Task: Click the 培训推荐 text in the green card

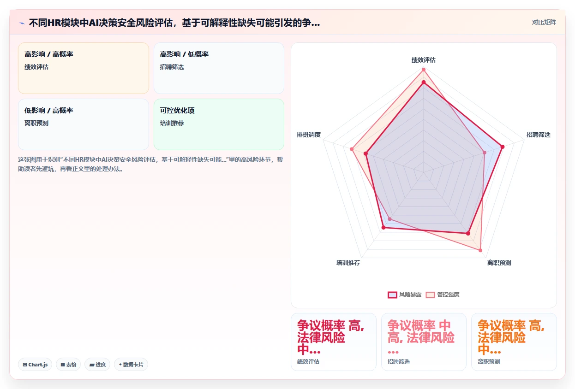Action: pos(172,123)
